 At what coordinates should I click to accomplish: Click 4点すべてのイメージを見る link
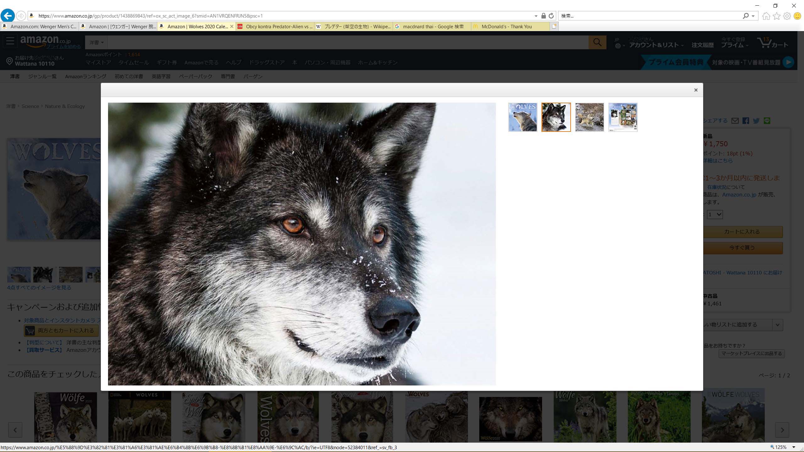coord(39,288)
